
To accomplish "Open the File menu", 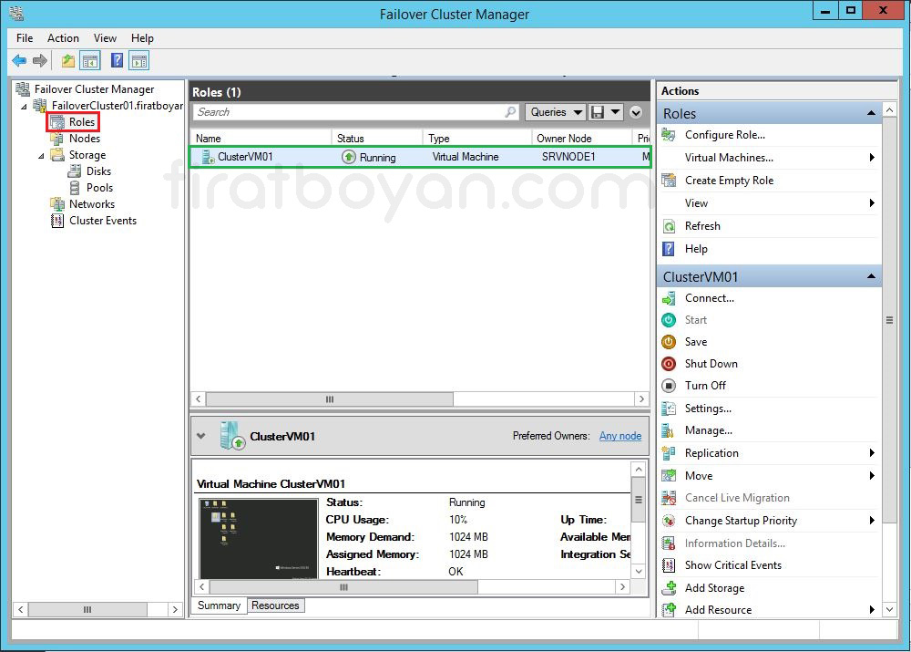I will point(25,38).
